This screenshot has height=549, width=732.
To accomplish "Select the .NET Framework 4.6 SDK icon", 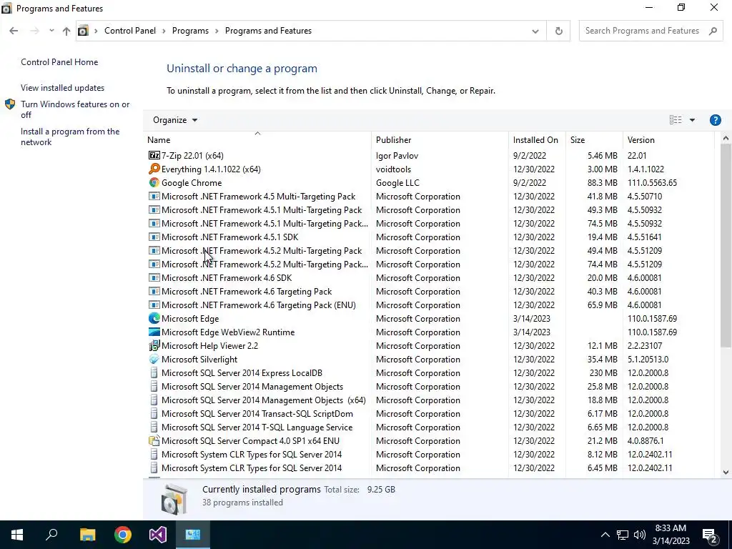I will coord(154,278).
